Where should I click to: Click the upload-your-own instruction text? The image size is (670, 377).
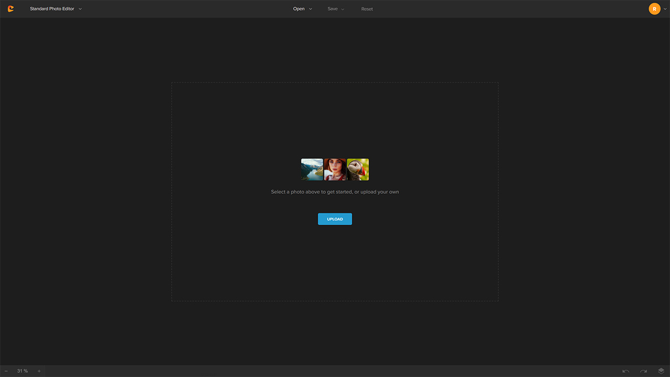(335, 192)
